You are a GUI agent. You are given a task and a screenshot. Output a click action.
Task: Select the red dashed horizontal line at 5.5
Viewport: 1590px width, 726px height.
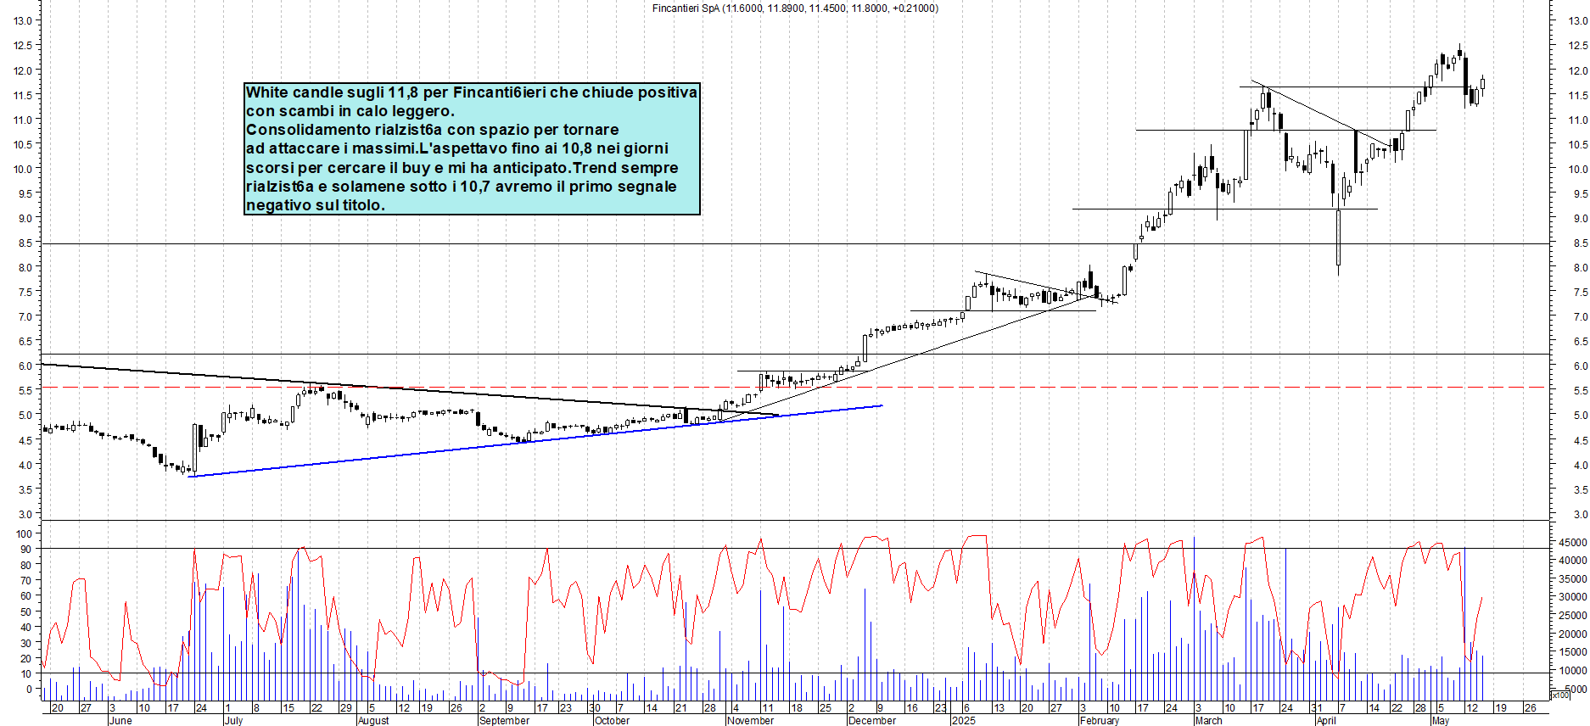click(x=795, y=388)
